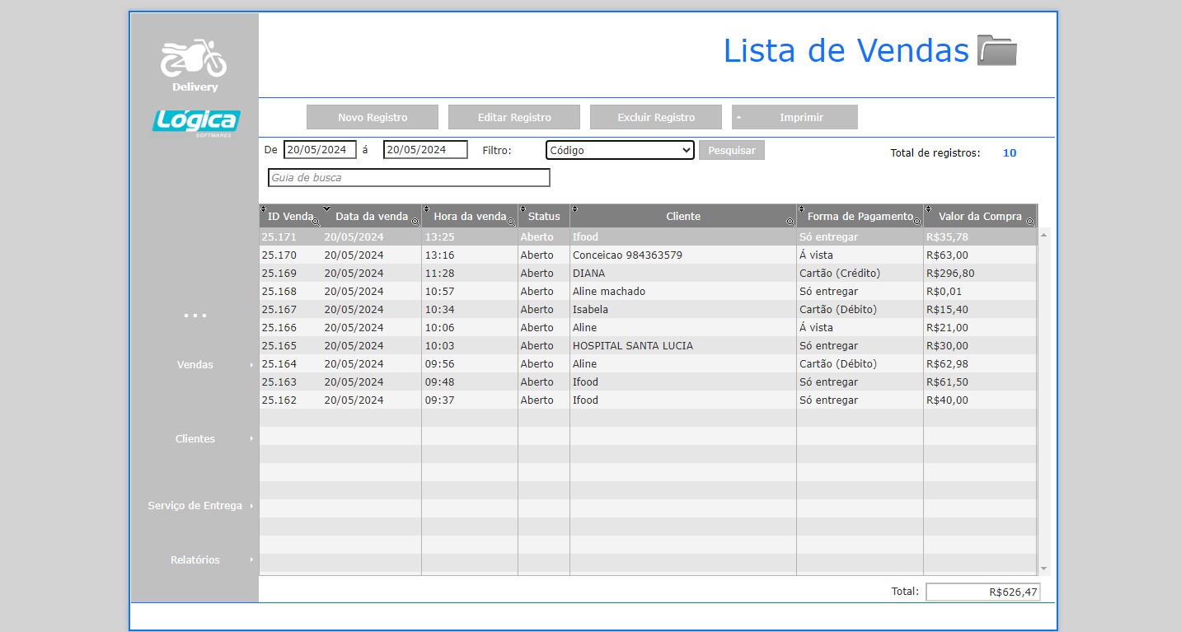Click the Guia de busca search field

[409, 177]
